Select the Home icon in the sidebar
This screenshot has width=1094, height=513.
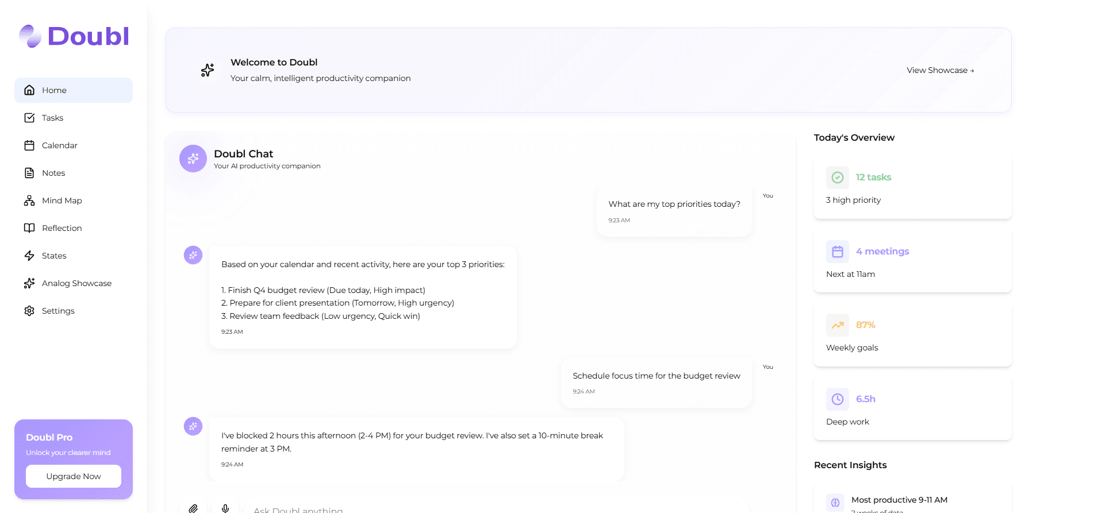[29, 90]
